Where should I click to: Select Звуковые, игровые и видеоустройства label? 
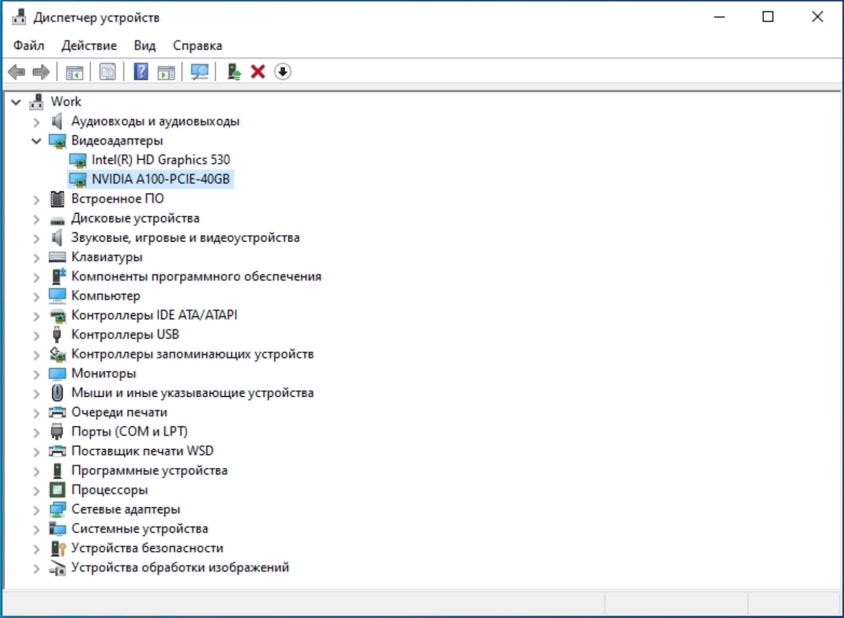point(186,238)
